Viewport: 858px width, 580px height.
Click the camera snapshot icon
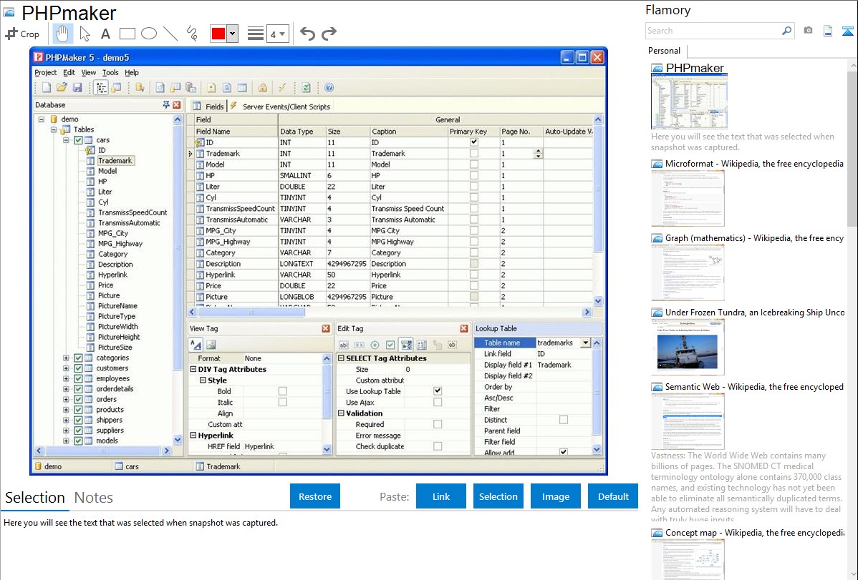click(808, 31)
